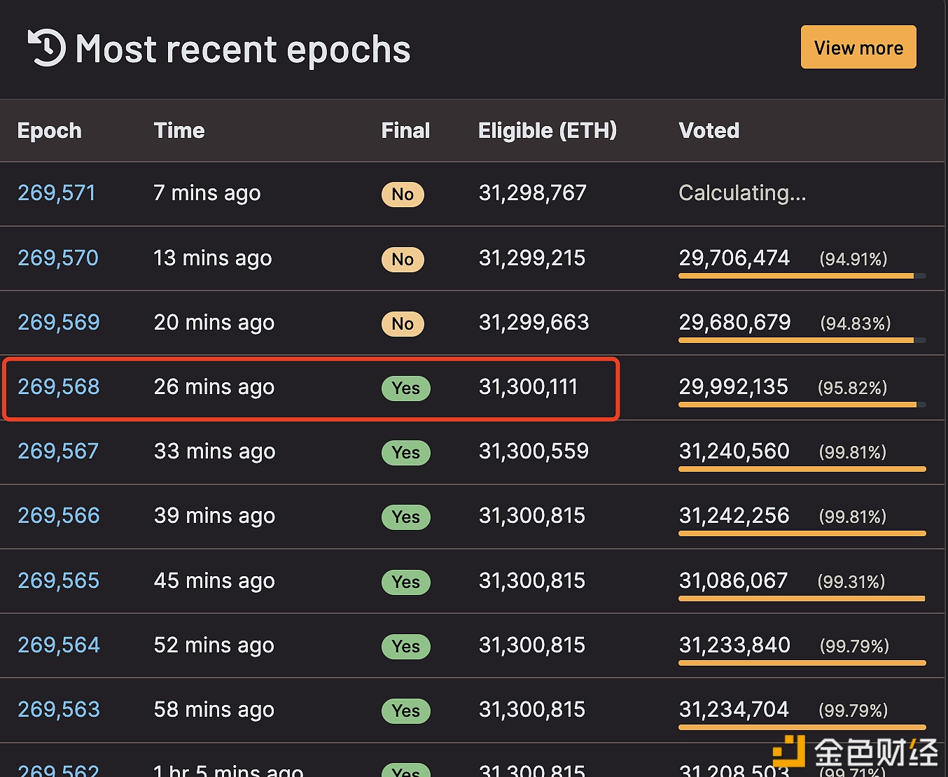The width and height of the screenshot is (948, 777).
Task: Open epoch 269,570 details
Action: pos(58,258)
